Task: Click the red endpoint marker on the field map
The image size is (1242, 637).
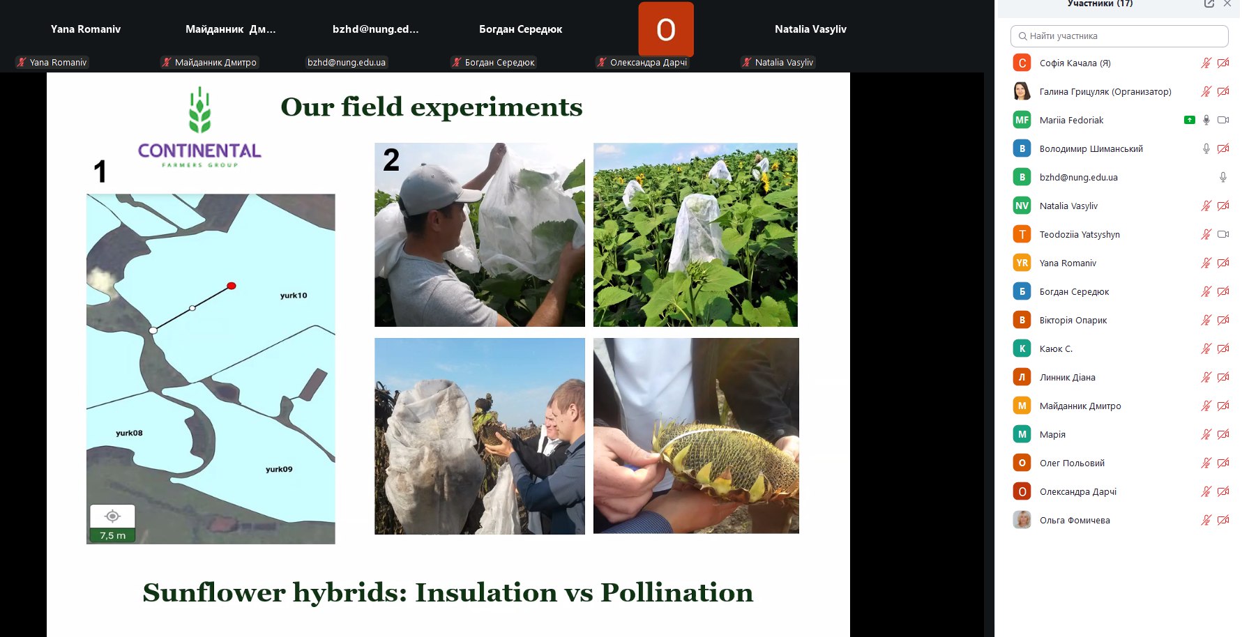Action: click(232, 286)
